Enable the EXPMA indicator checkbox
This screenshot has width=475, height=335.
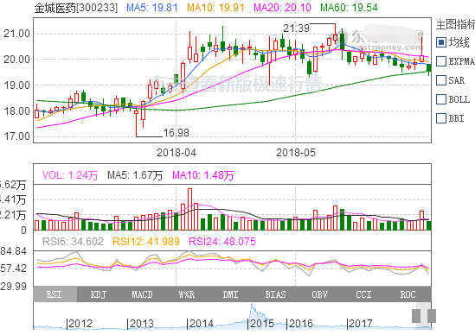(x=441, y=61)
